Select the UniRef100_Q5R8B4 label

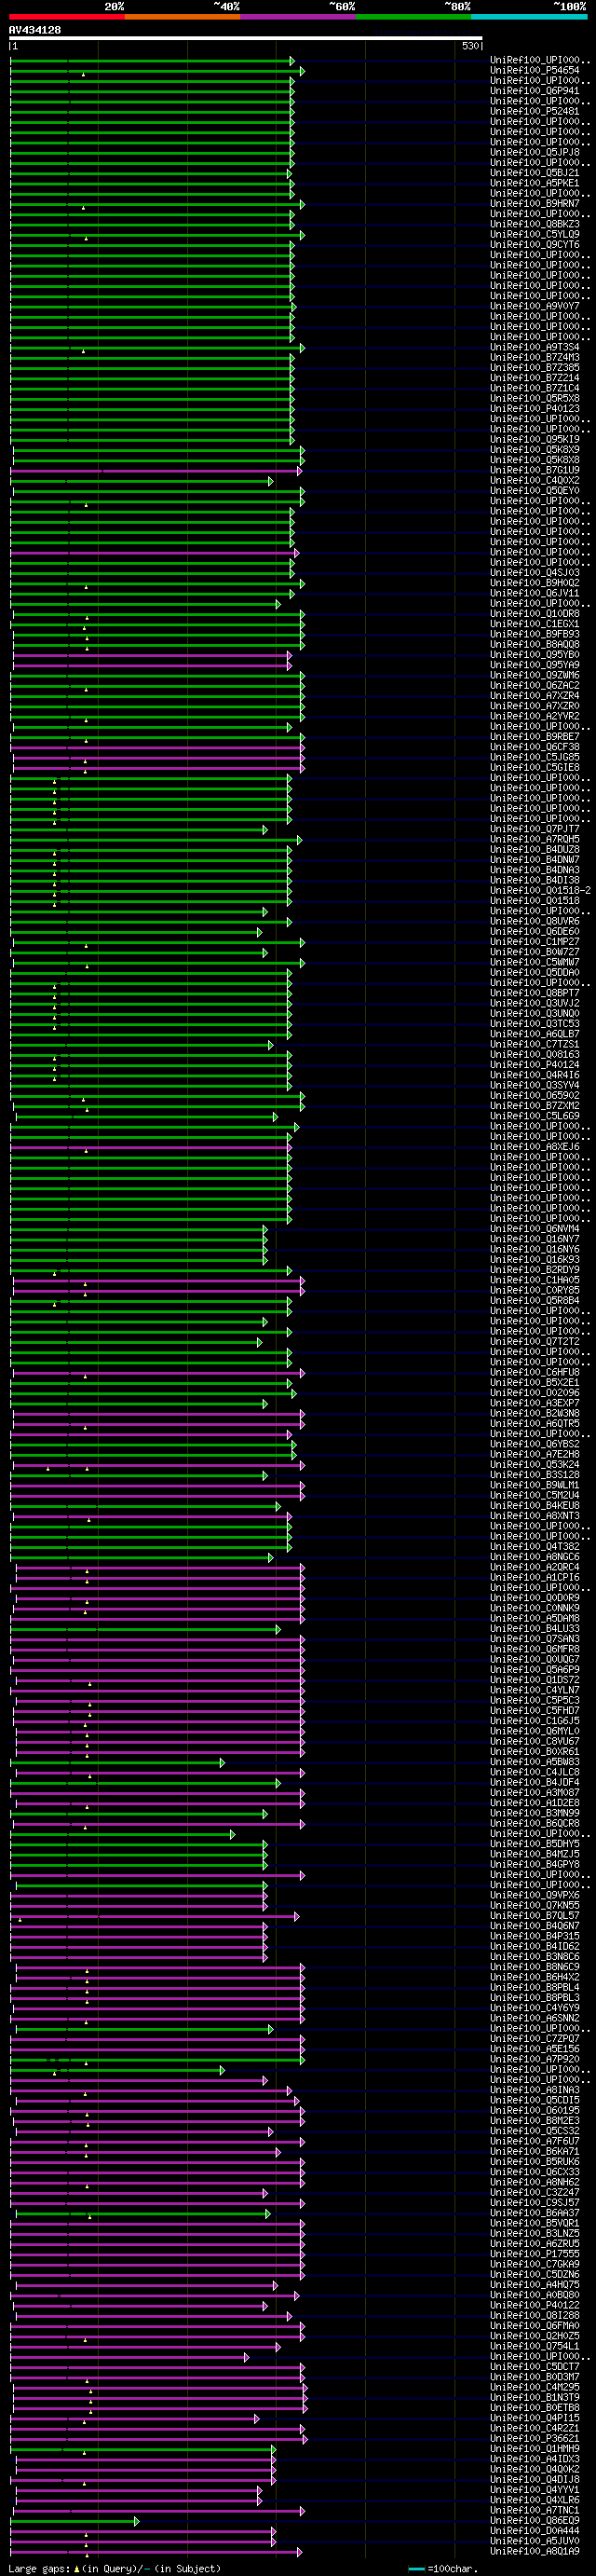click(x=535, y=1301)
